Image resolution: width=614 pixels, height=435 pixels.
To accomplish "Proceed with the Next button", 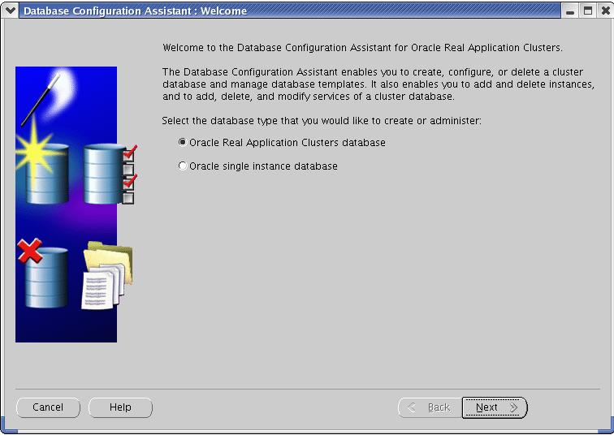I will (495, 407).
